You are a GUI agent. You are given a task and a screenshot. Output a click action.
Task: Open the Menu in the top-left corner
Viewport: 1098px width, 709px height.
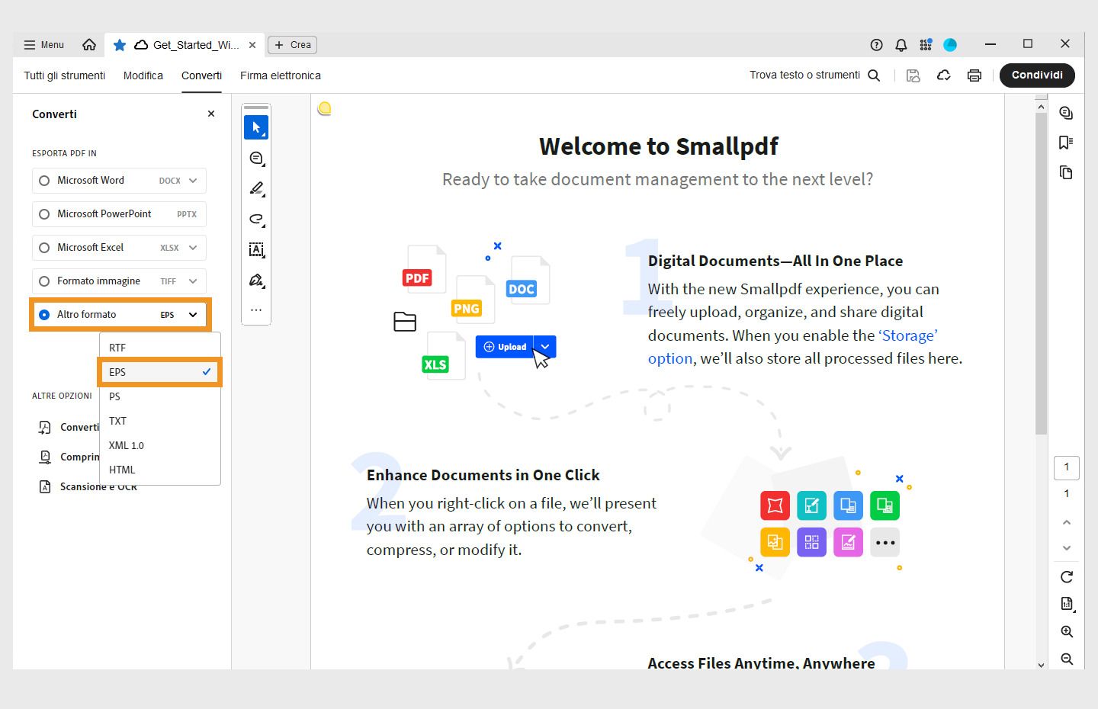[43, 44]
